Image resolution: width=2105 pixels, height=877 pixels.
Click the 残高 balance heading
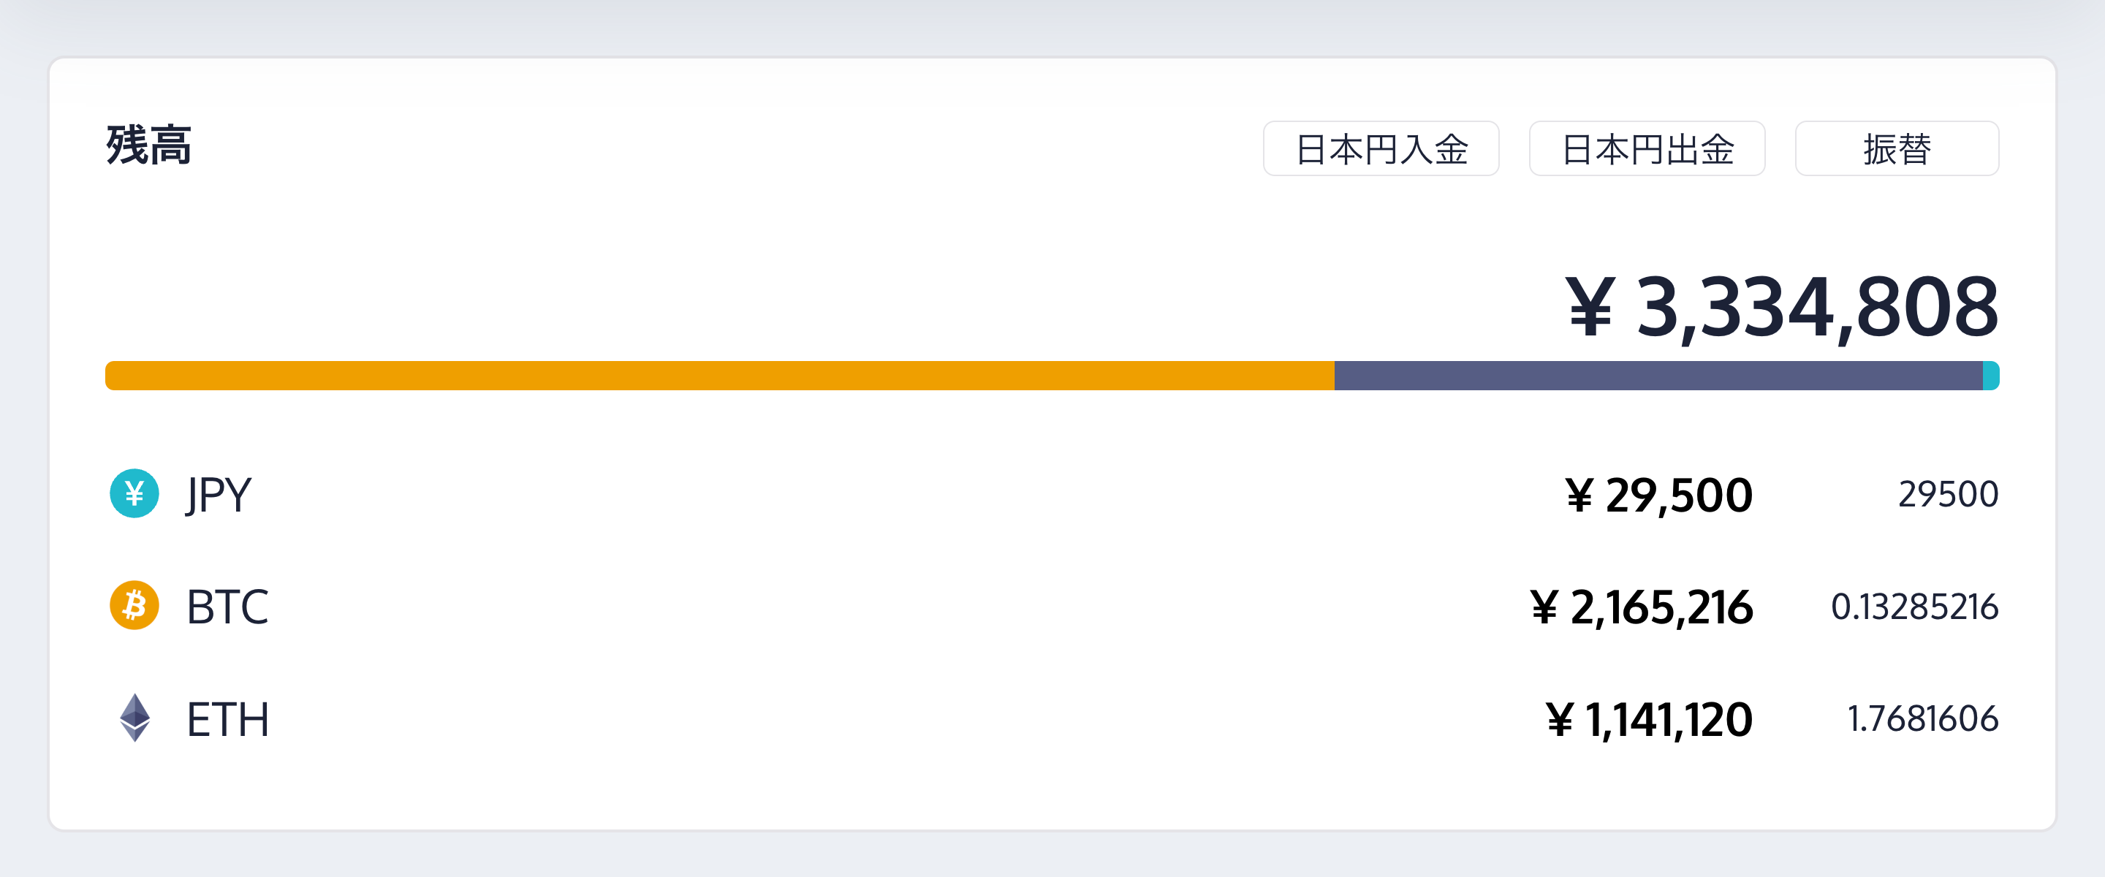pos(148,146)
